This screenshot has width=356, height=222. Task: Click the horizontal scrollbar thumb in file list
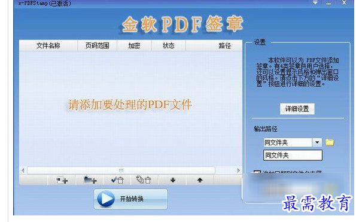point(121,171)
